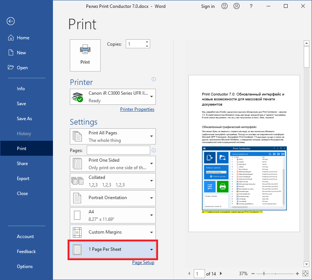
Task: Click the Pages field info icon
Action: pyautogui.click(x=154, y=150)
